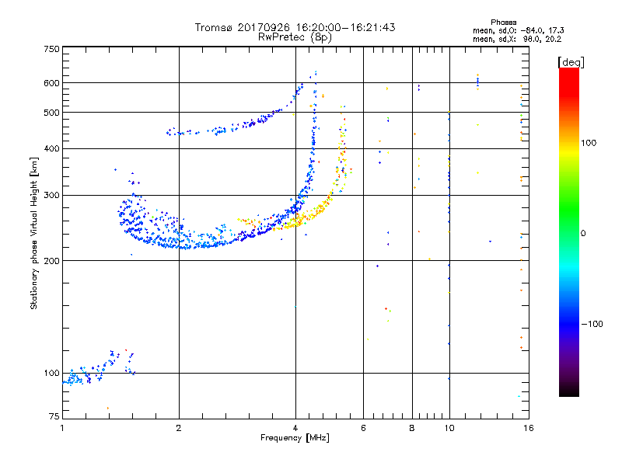Click the height axis label "100" km
Viewport: 622px width, 466px height.
(52, 374)
